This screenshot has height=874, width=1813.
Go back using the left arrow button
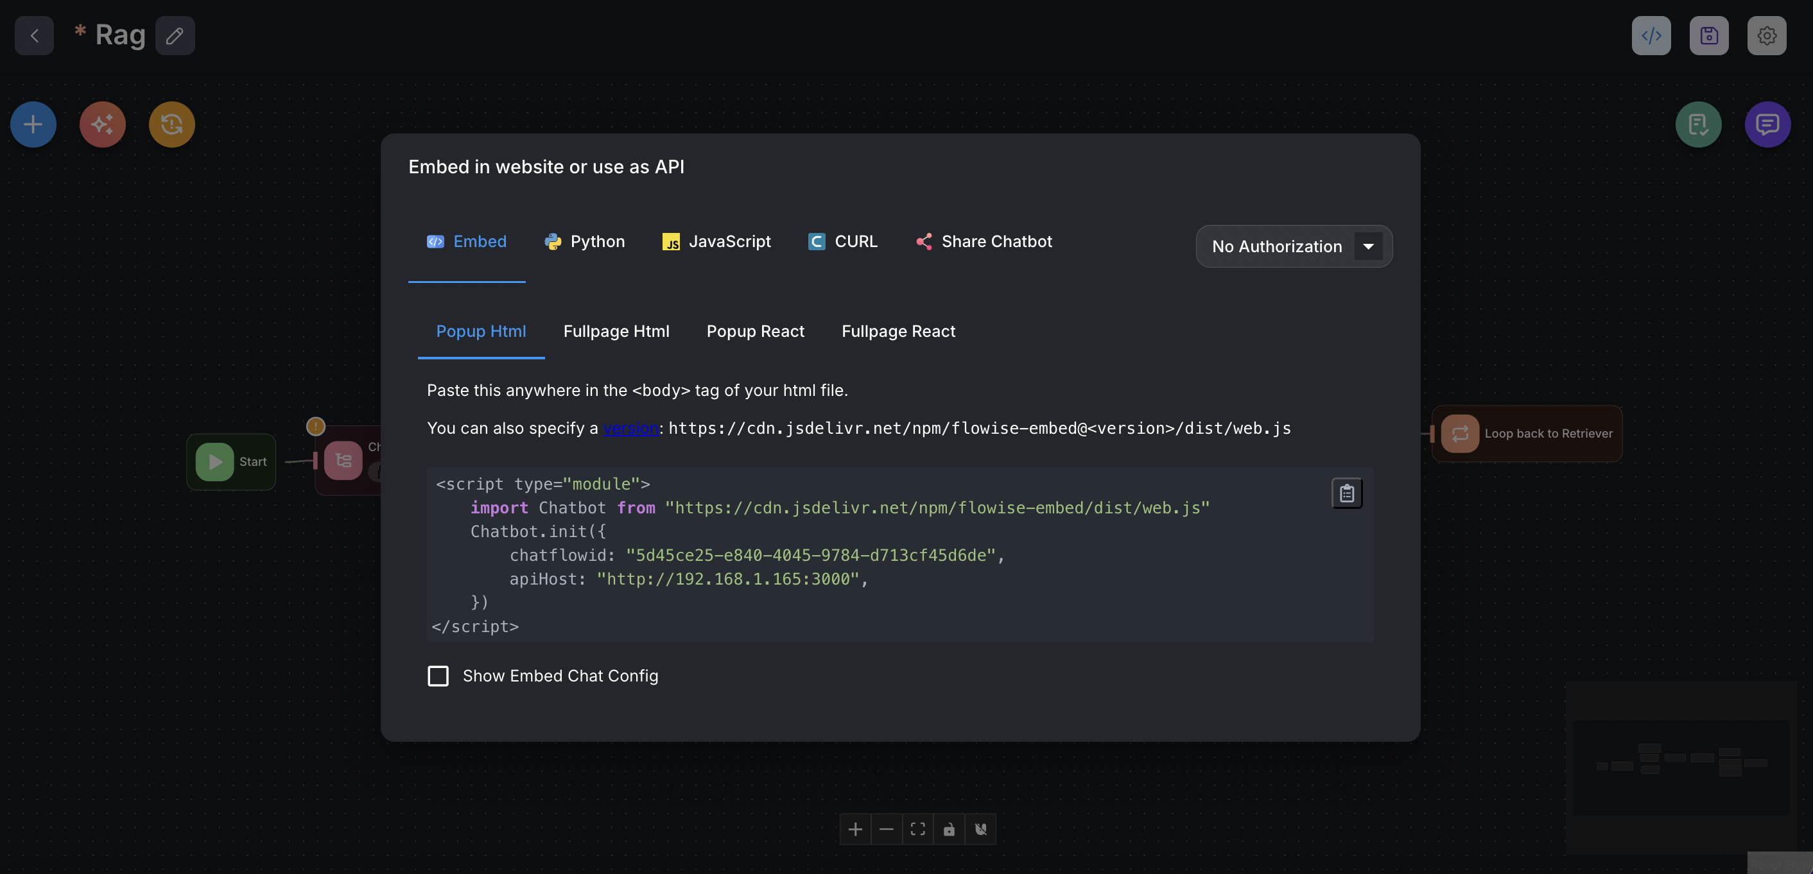point(34,35)
